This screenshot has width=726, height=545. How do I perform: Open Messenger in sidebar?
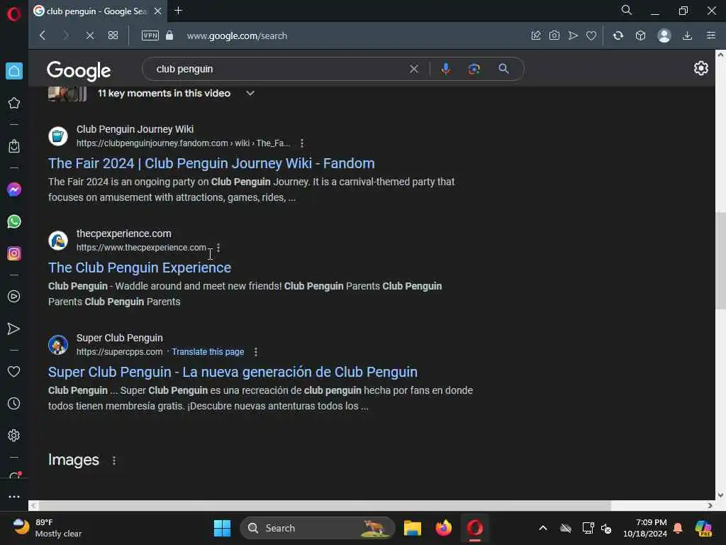[14, 189]
